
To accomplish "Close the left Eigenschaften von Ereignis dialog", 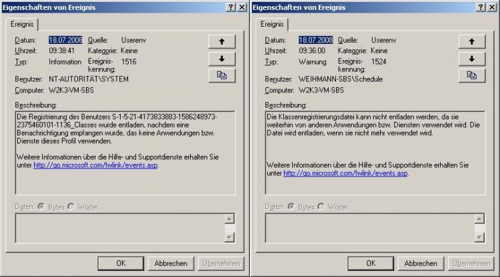I will tap(243, 7).
